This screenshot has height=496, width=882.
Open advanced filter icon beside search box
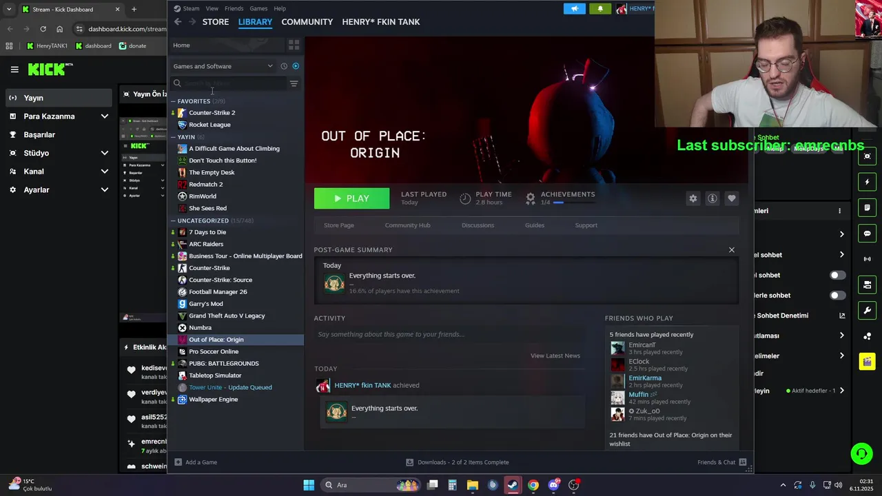click(294, 83)
